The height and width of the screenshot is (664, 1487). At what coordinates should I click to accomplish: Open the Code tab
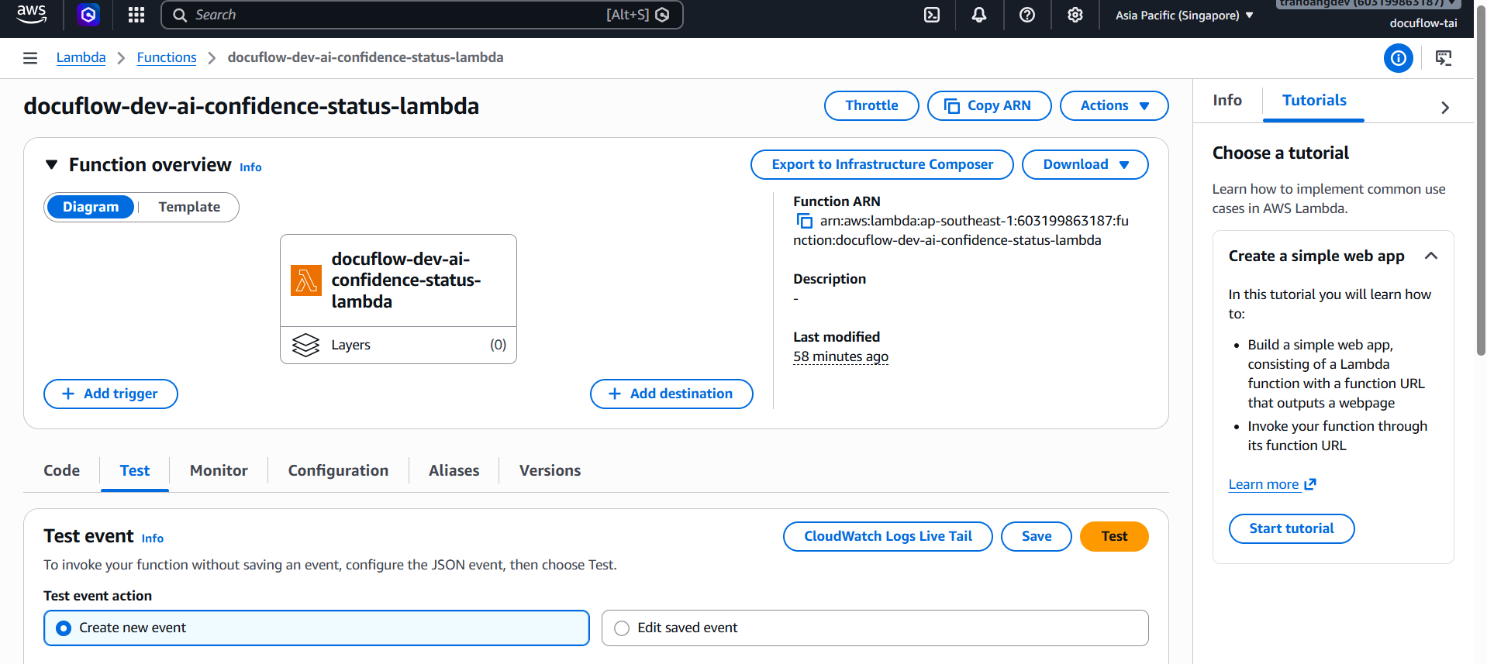point(62,471)
